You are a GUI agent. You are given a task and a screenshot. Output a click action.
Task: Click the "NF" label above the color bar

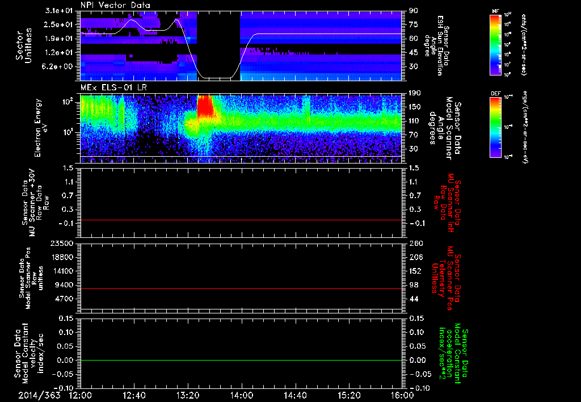pyautogui.click(x=495, y=11)
